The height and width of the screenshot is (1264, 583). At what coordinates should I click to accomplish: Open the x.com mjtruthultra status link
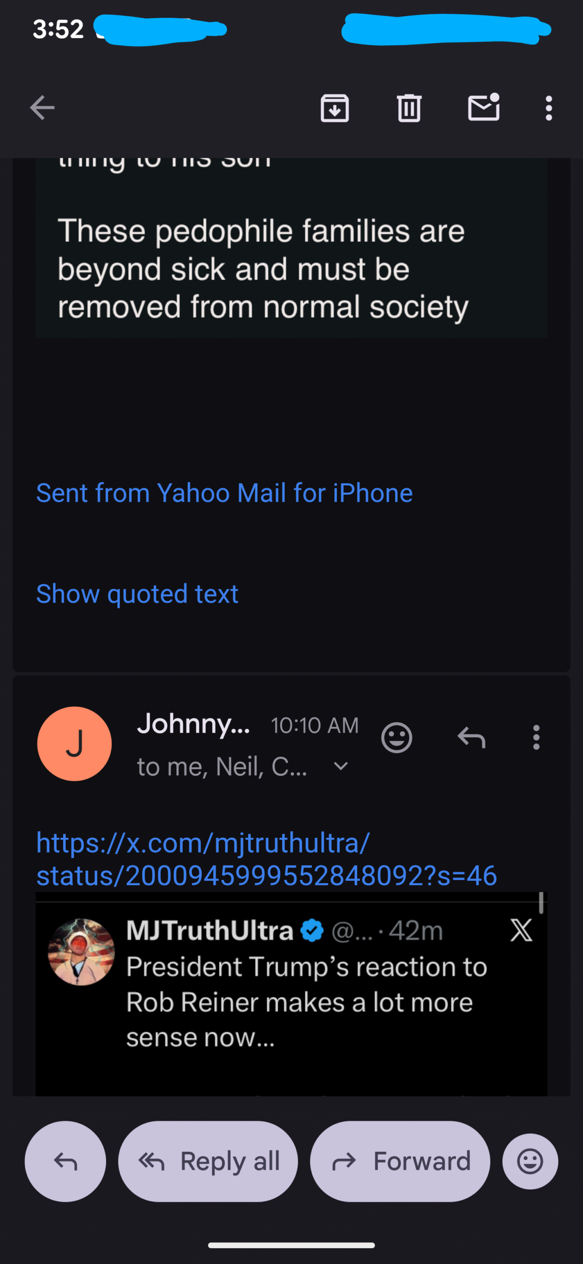(266, 859)
